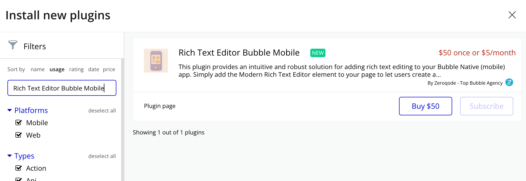This screenshot has height=181, width=526.
Task: Collapse the Types filter section
Action: point(10,156)
